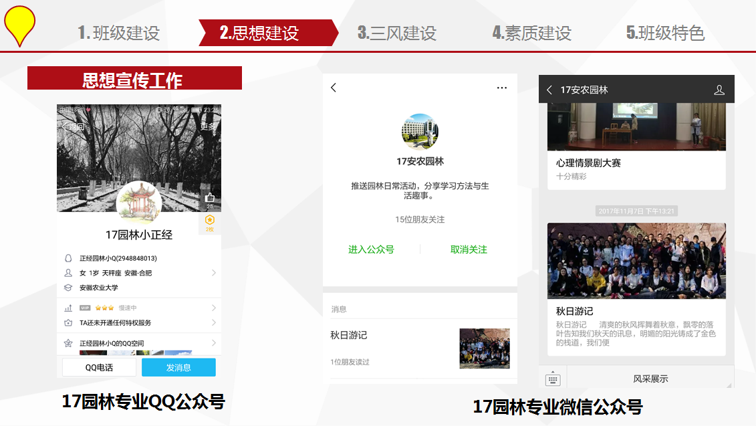Viewport: 756px width, 426px height.
Task: Click the yellow map pin icon
Action: click(x=20, y=23)
